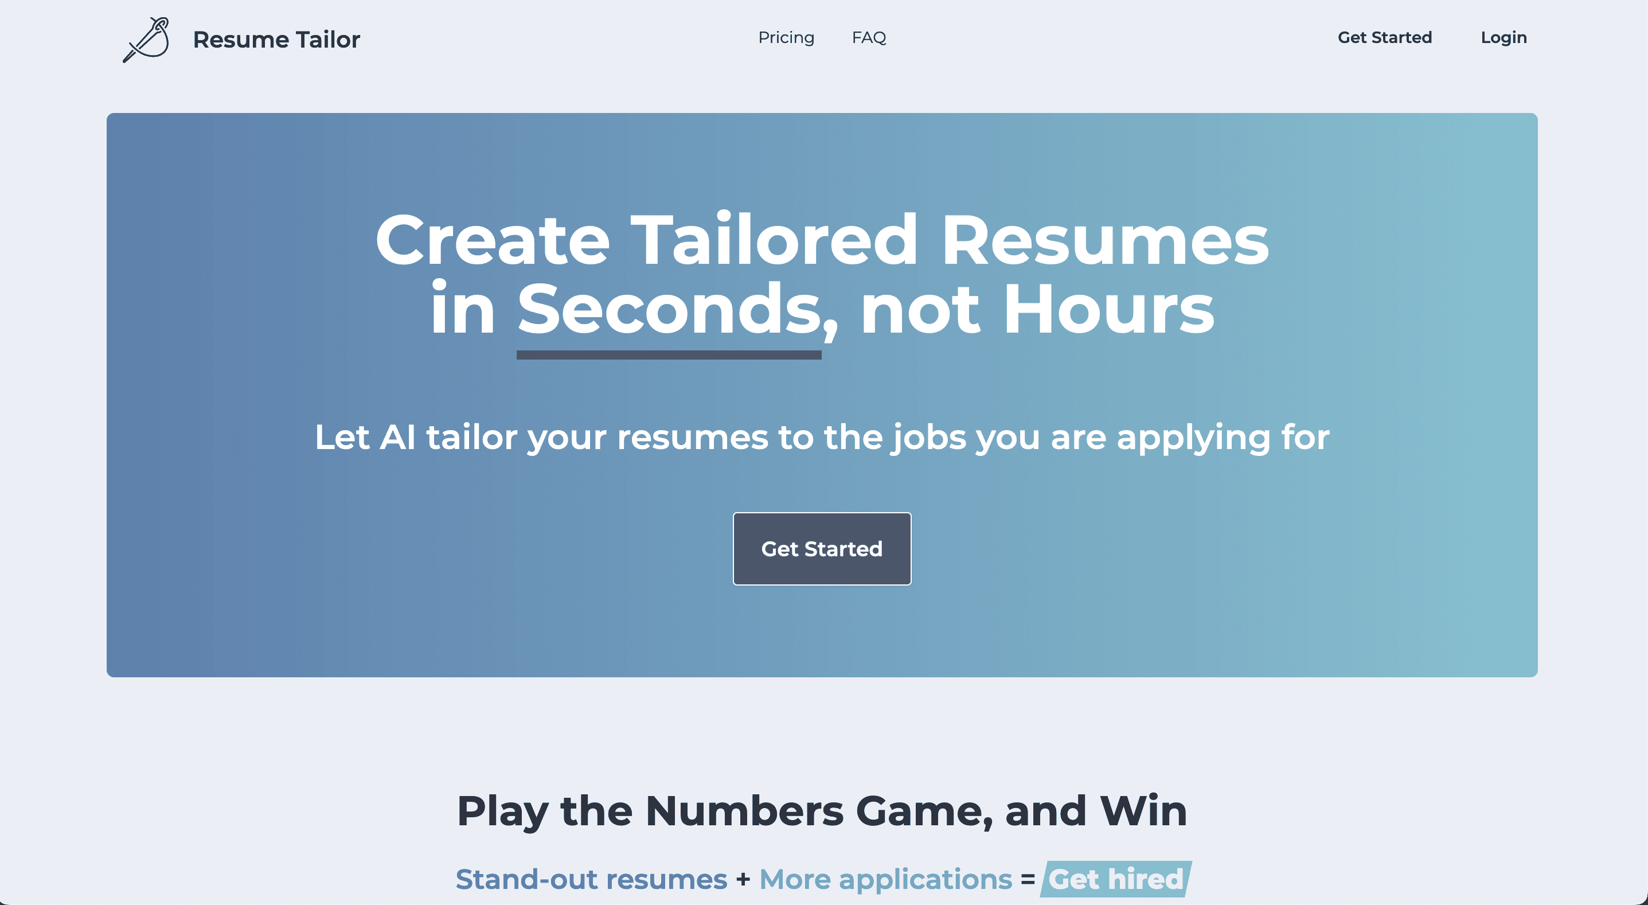This screenshot has width=1648, height=905.
Task: Click the hero Get Started button
Action: [x=822, y=548]
